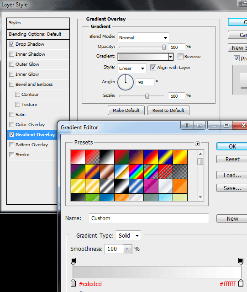Open the Blend Mode dropdown
This screenshot has height=292, width=247.
143,37
